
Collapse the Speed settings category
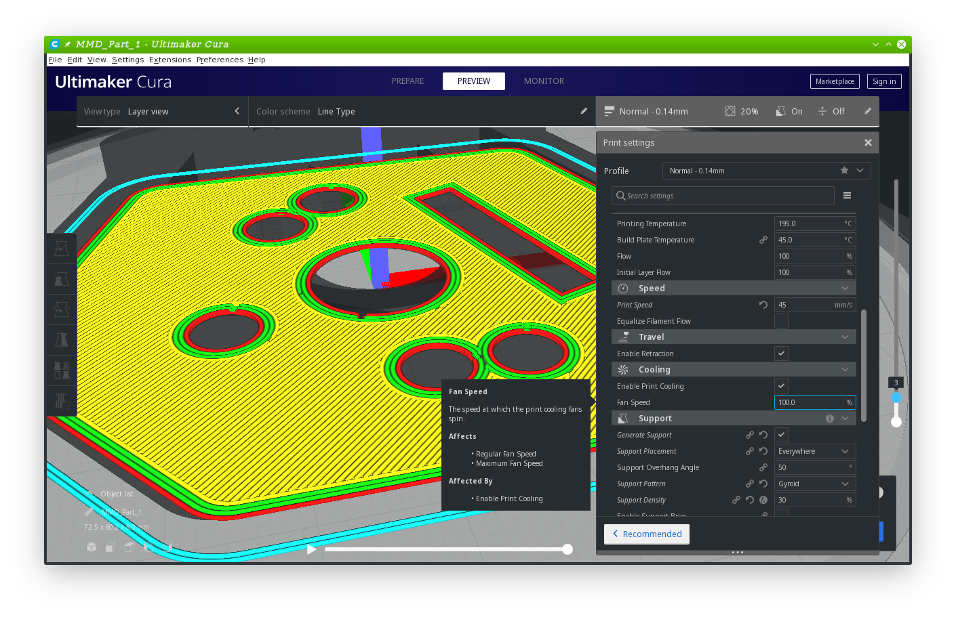coord(734,289)
